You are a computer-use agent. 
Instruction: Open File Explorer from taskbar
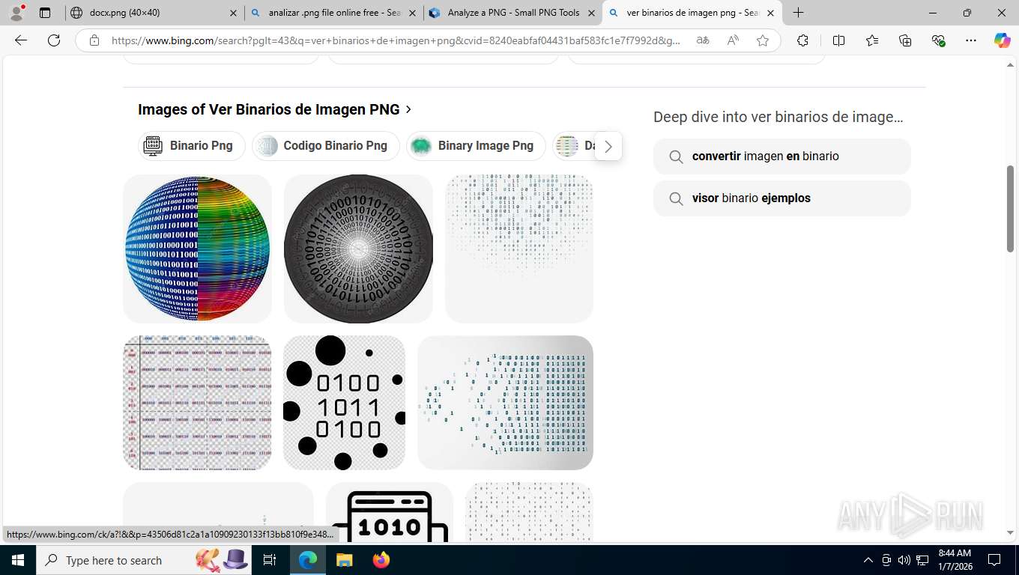344,560
